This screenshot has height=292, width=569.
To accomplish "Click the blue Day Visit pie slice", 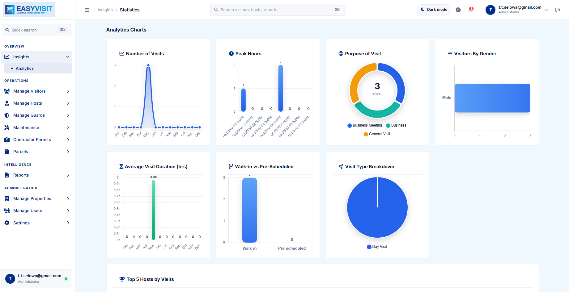I will pos(377,207).
